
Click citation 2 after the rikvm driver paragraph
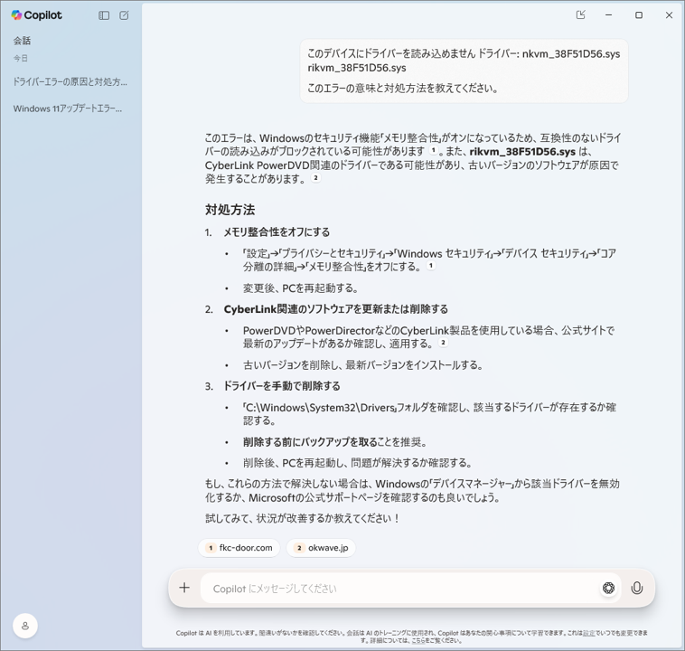(315, 178)
